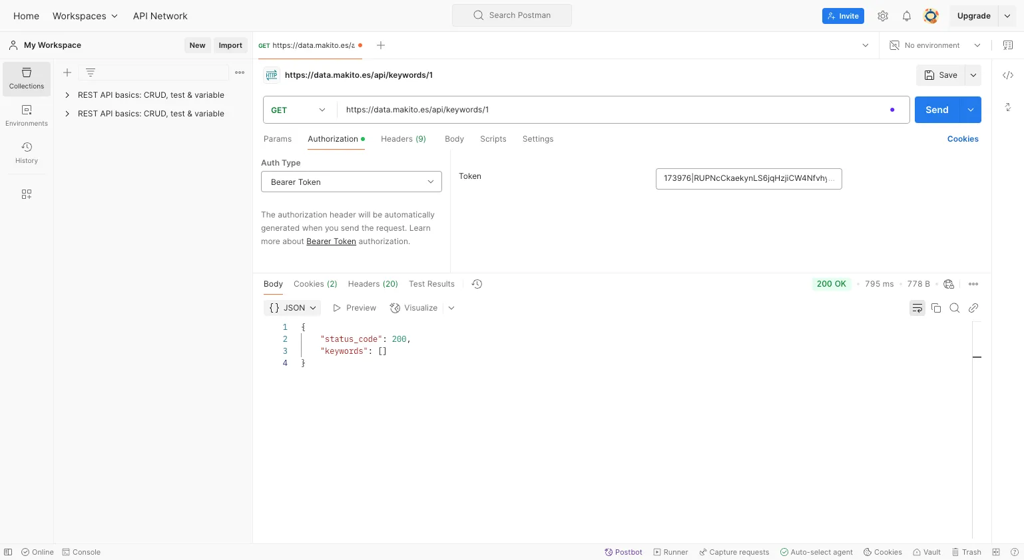Open the GET method dropdown
Viewport: 1024px width, 560px height.
[298, 110]
